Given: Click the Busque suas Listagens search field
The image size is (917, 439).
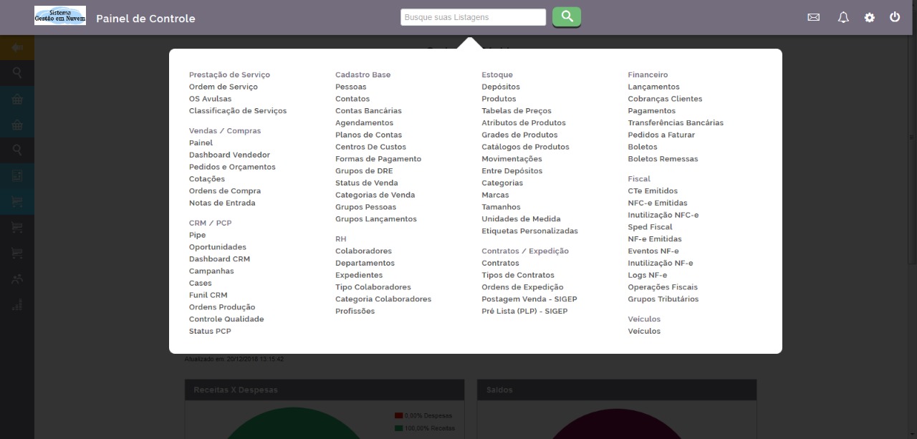Looking at the screenshot, I should [x=473, y=17].
